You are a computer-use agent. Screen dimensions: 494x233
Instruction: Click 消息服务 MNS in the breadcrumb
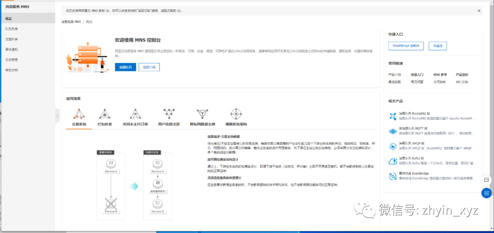71,22
